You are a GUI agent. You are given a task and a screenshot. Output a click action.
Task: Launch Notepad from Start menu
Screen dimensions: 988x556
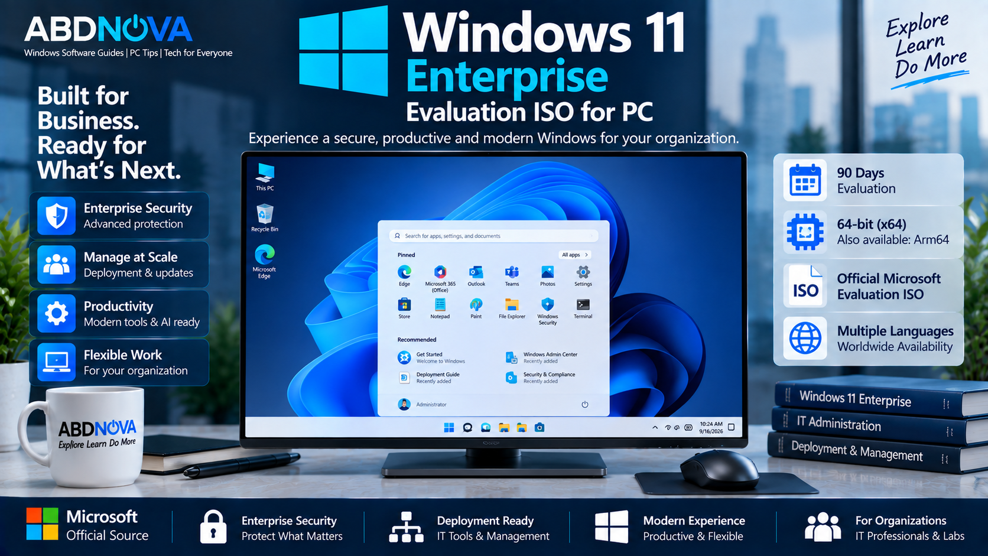440,308
